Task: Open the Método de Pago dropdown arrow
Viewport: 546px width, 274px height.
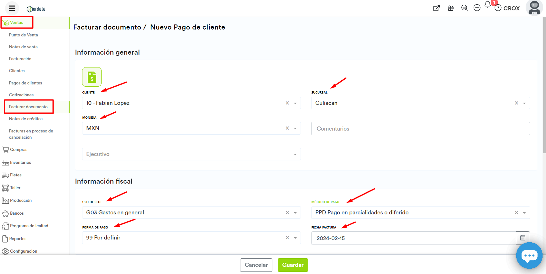Action: tap(524, 213)
